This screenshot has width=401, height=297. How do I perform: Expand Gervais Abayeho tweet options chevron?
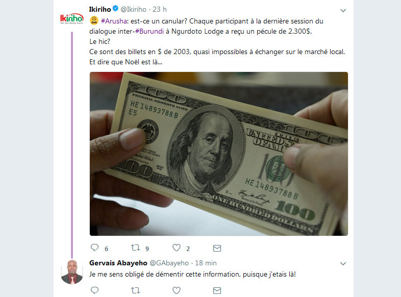point(343,264)
